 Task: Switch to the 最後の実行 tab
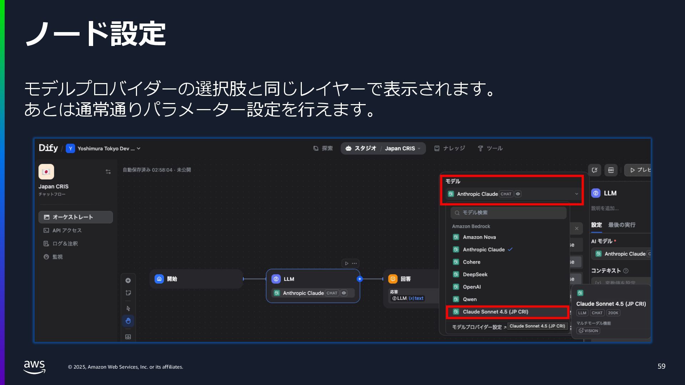pos(621,225)
